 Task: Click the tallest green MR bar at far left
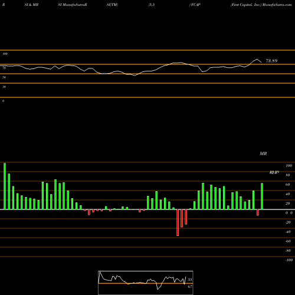point(5,186)
